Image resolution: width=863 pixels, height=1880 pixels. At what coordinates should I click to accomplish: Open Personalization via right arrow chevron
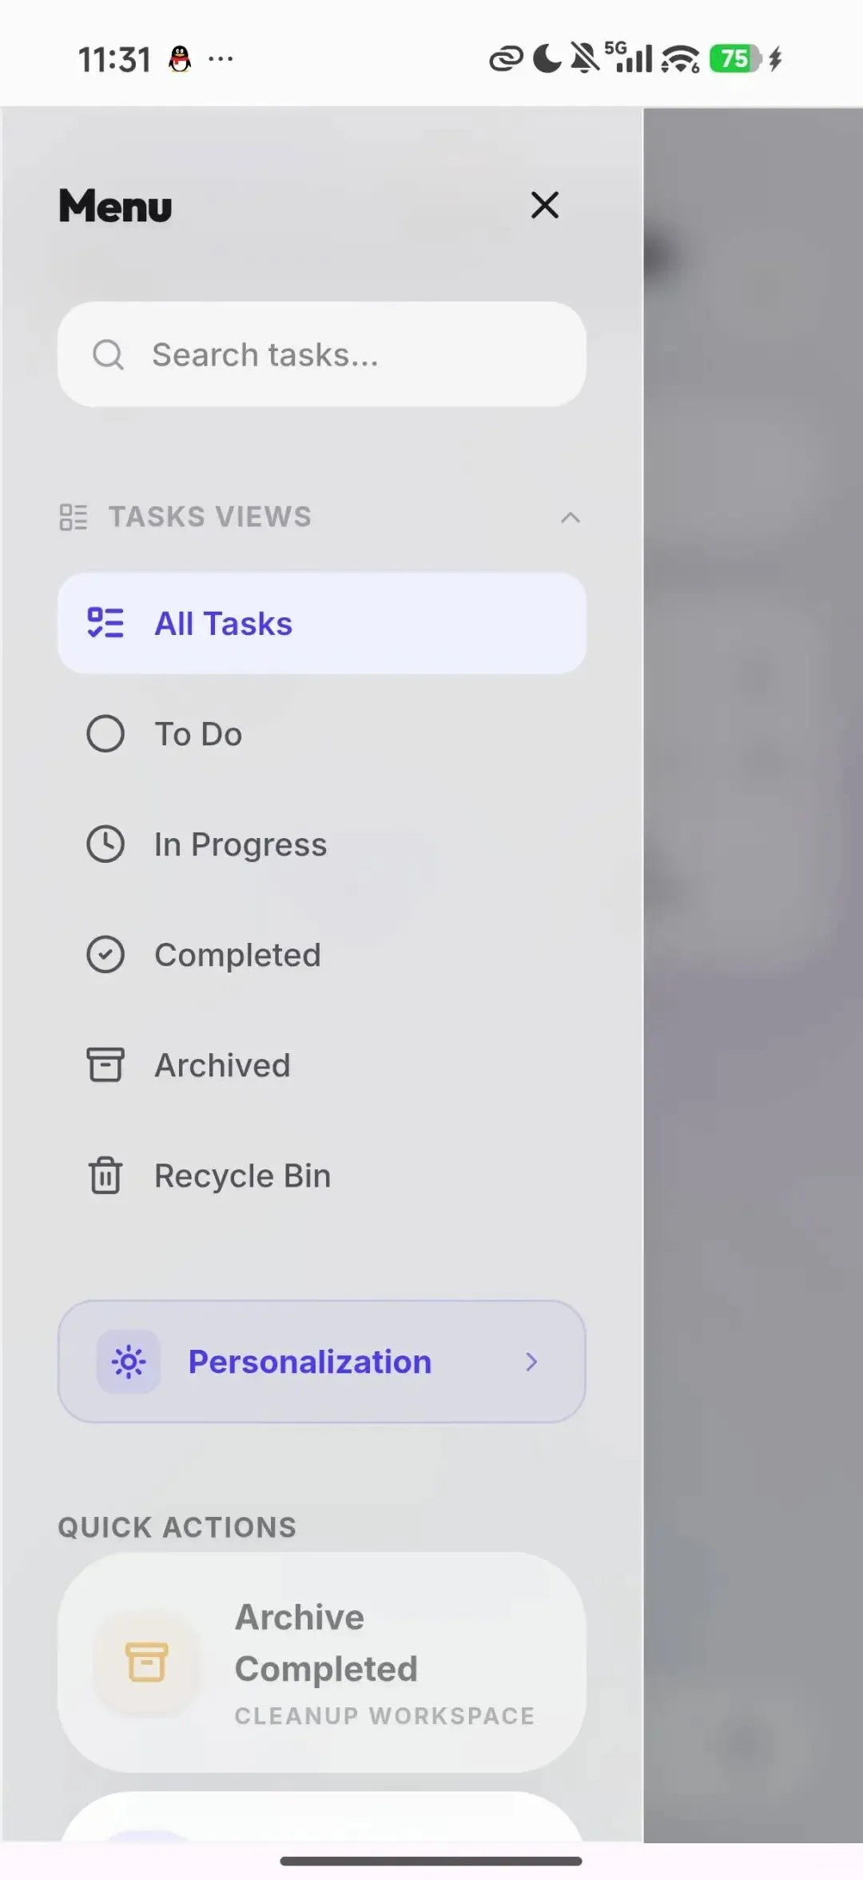(x=531, y=1361)
